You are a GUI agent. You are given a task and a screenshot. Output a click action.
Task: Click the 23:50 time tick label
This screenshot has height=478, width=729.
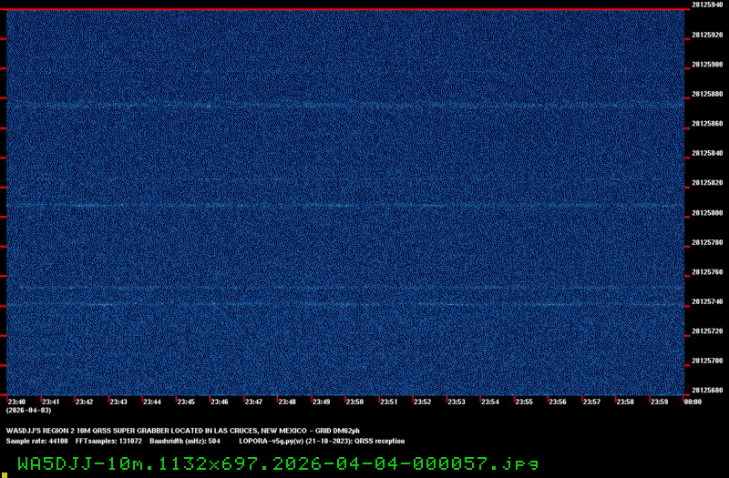[354, 402]
